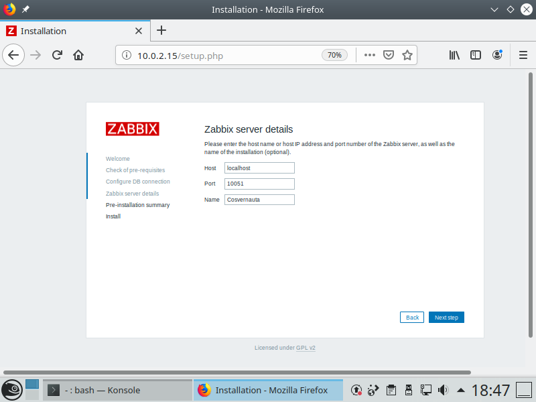Select Check of pre-requisites step
Screen dimensions: 536x402
[135, 170]
